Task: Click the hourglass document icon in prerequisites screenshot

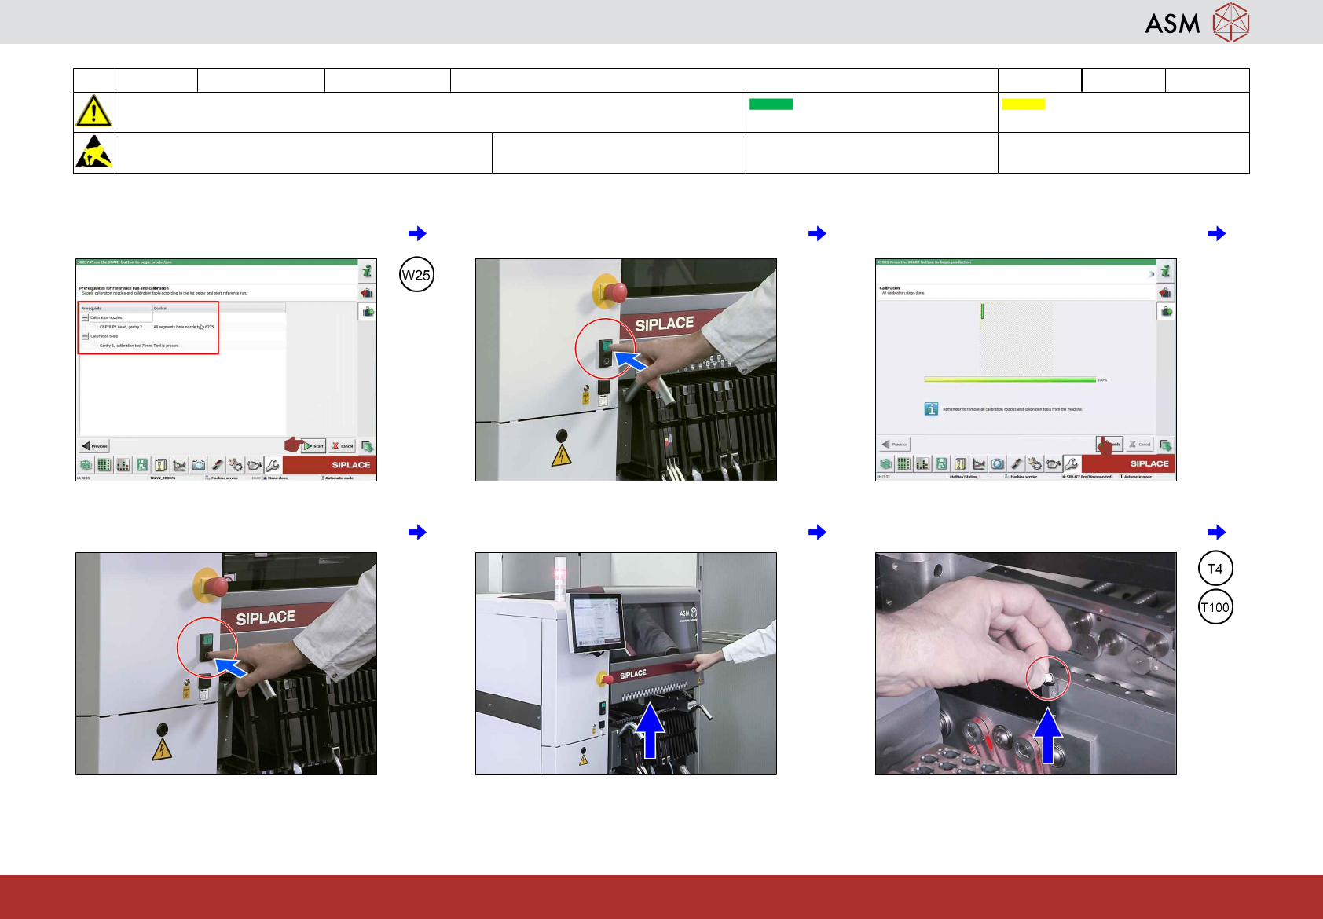Action: (x=161, y=465)
